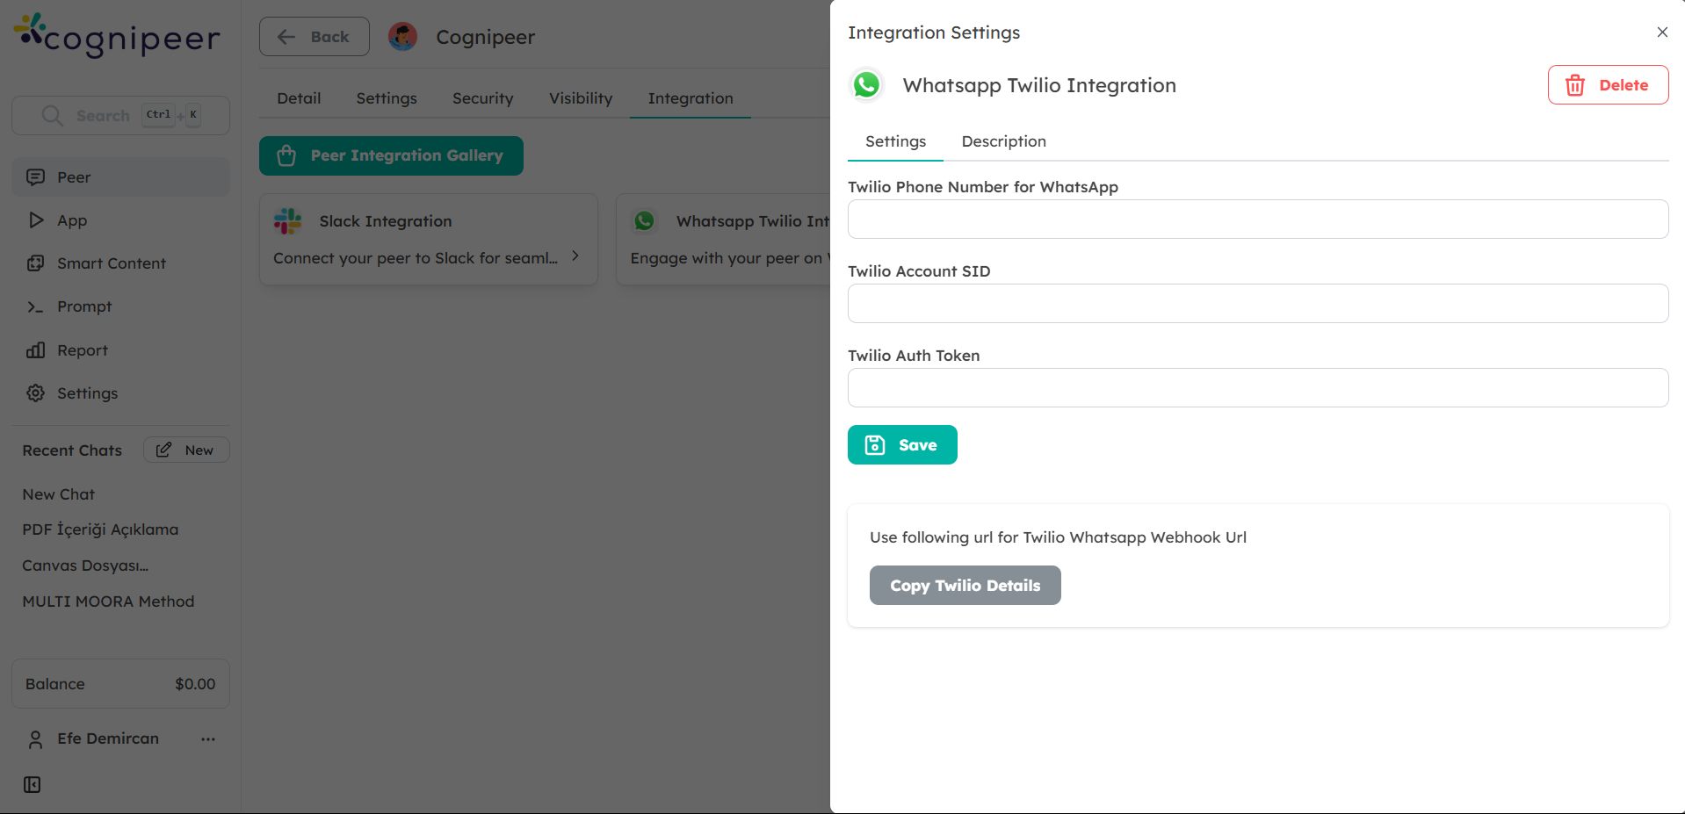Open Smart Content from sidebar
Image resolution: width=1685 pixels, height=814 pixels.
(111, 263)
